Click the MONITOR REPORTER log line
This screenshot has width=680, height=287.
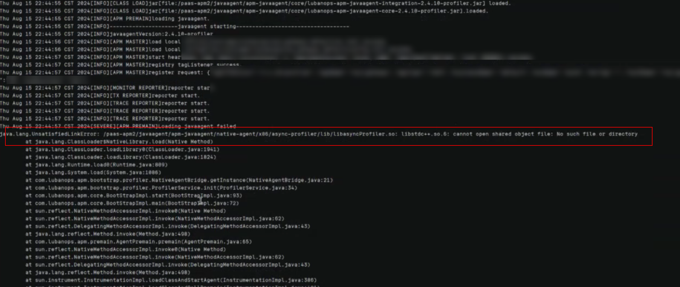tap(105, 88)
